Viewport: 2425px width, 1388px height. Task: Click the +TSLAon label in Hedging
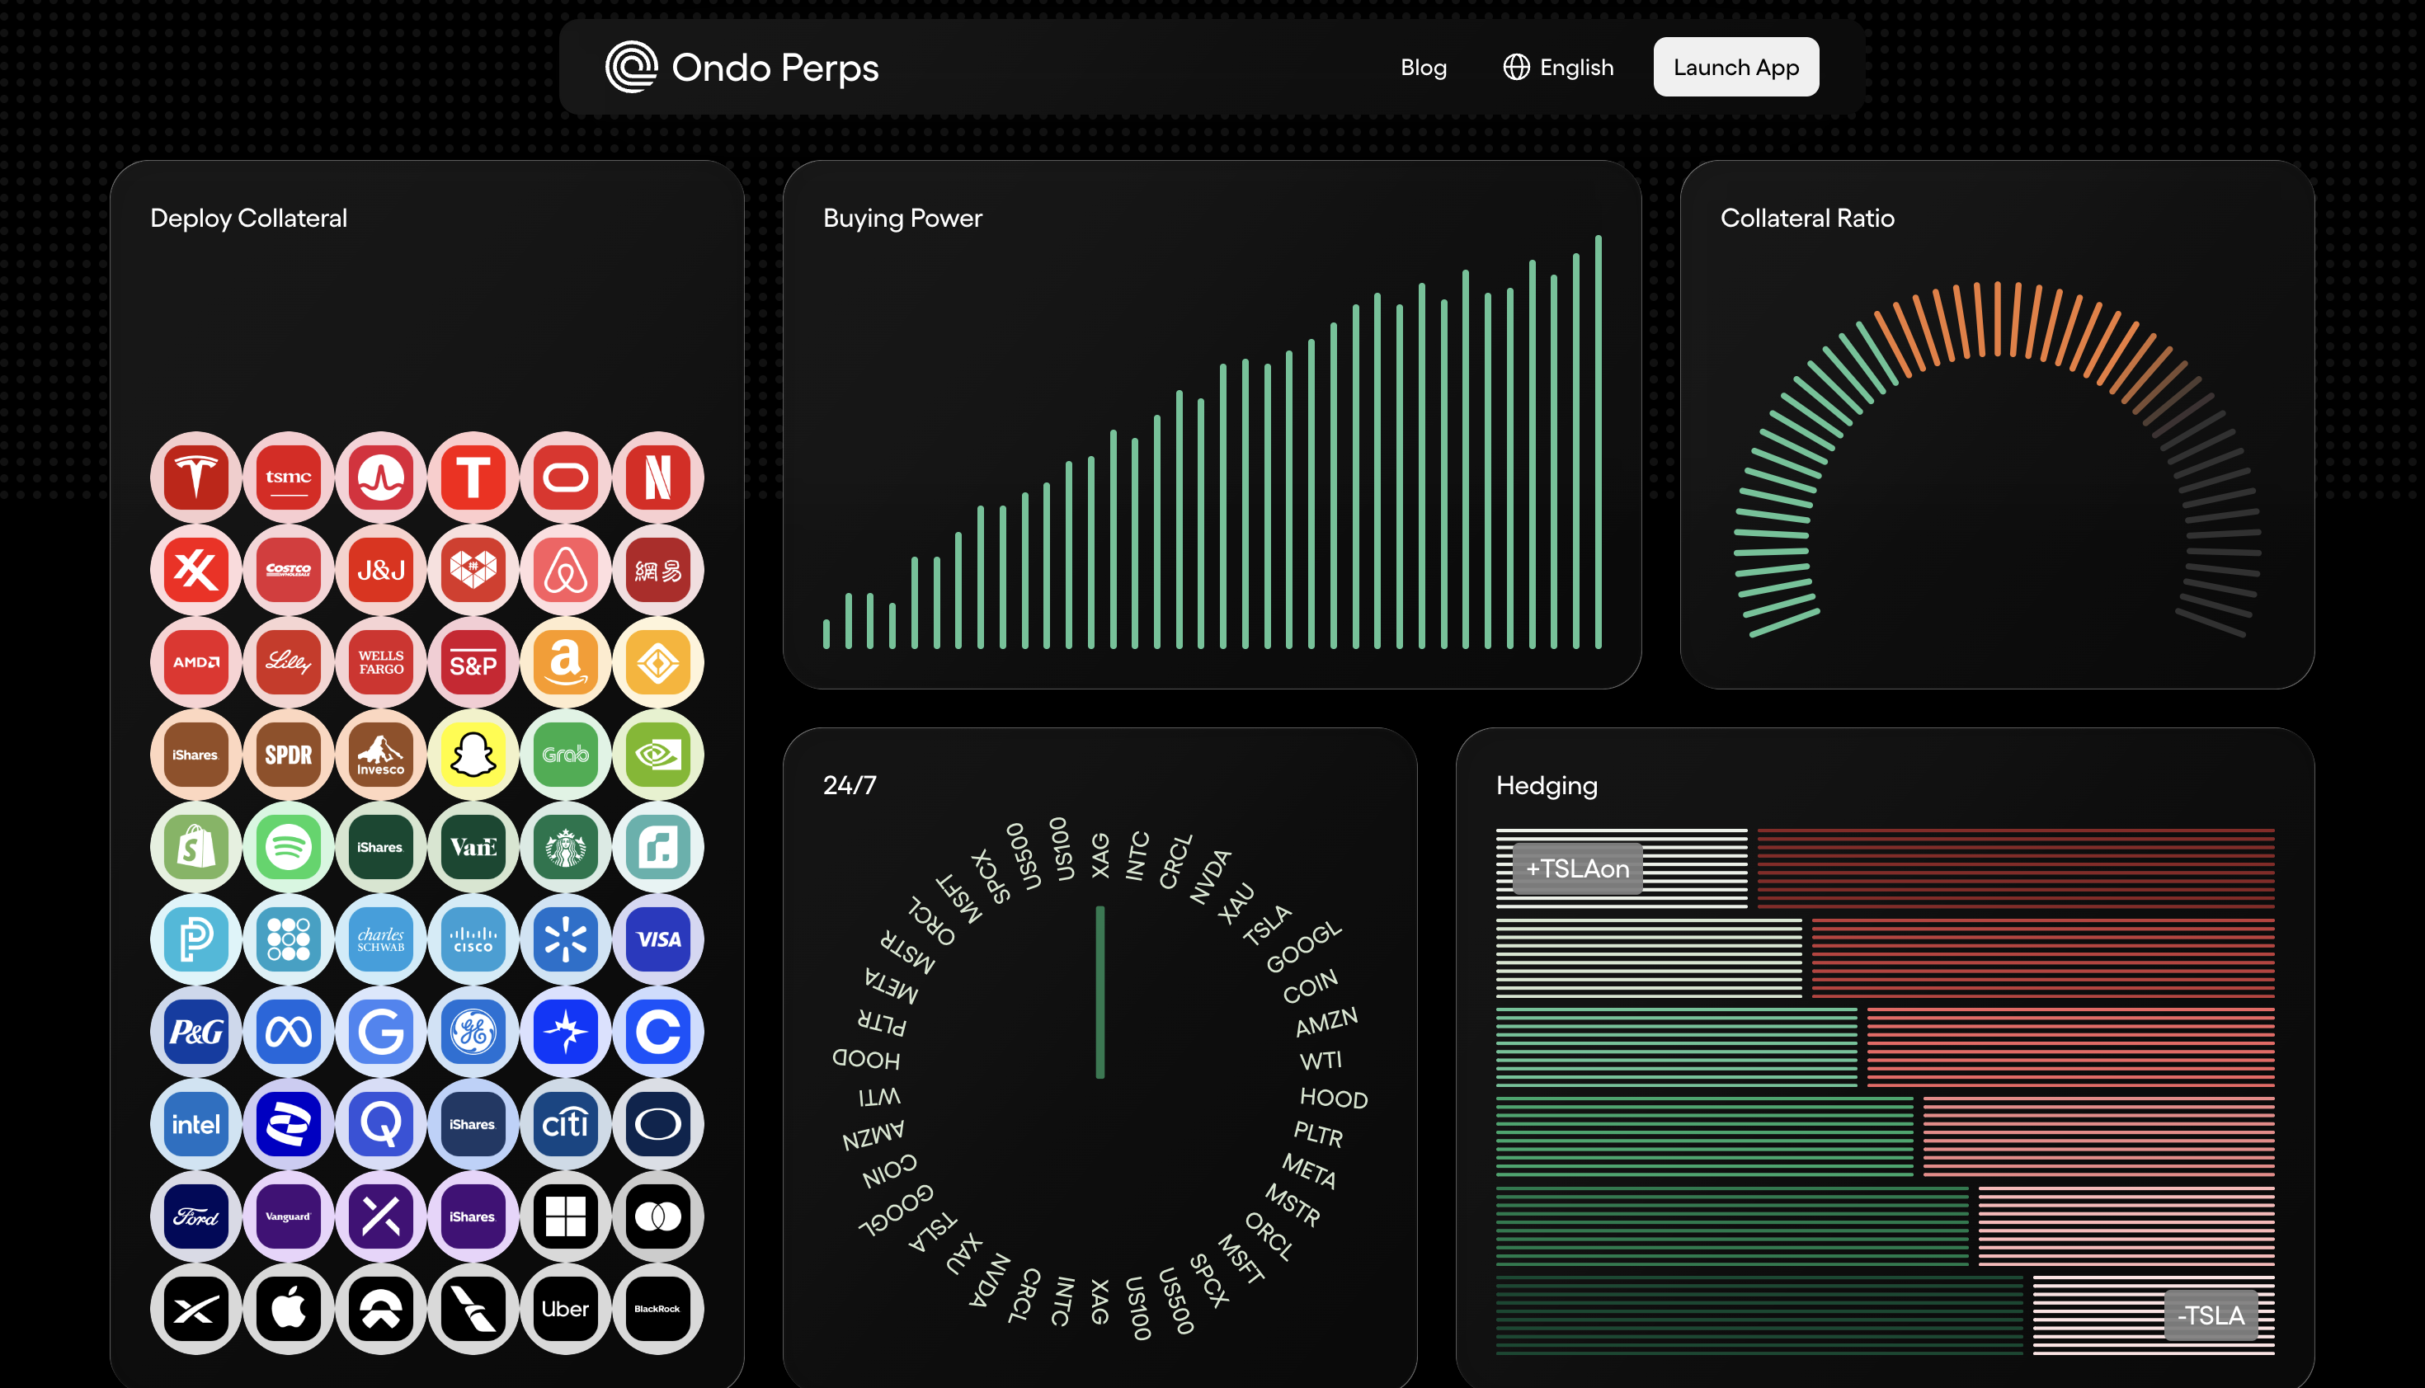pyautogui.click(x=1578, y=868)
